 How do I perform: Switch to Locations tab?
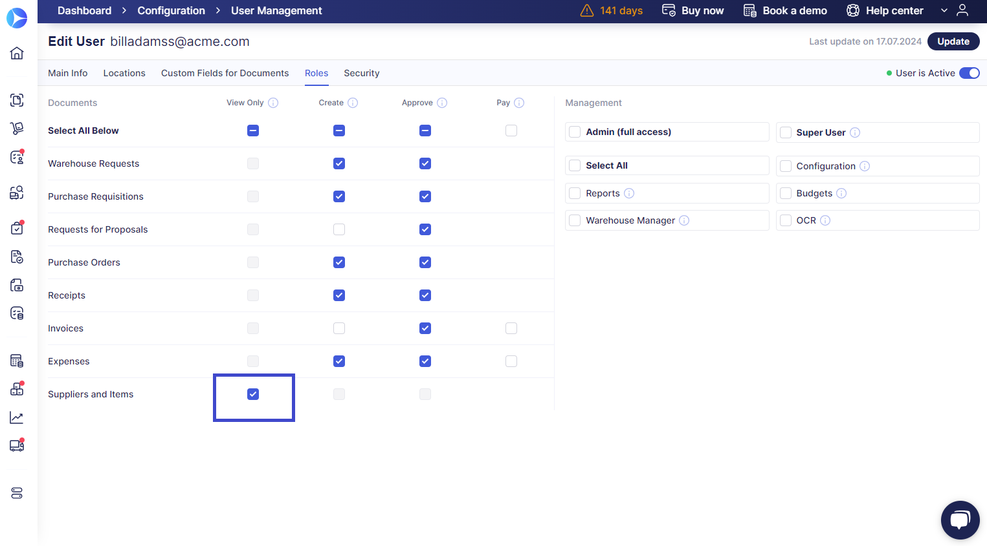point(124,73)
